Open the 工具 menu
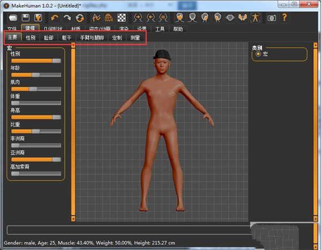This screenshot has height=250, width=321. tap(160, 29)
